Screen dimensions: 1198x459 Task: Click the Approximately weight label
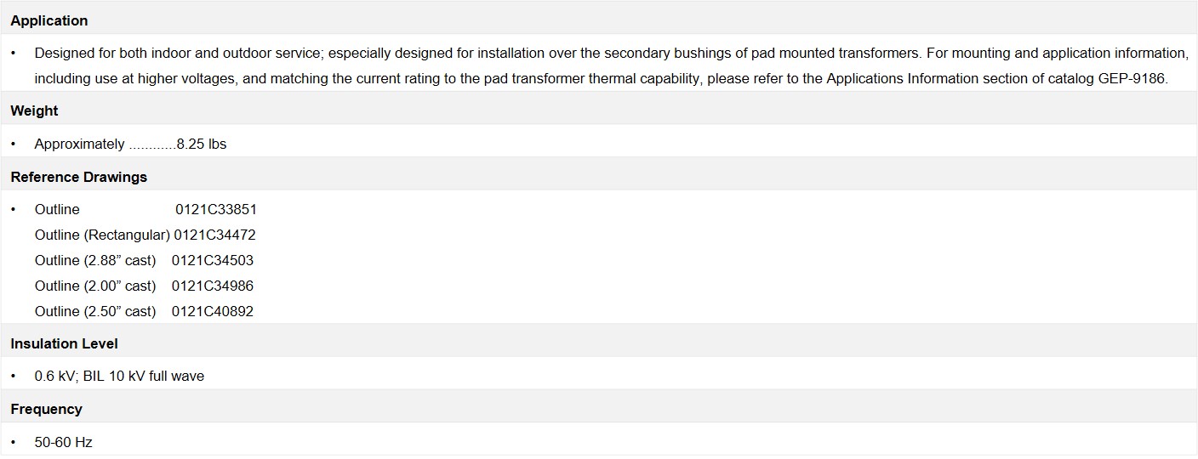(x=79, y=144)
